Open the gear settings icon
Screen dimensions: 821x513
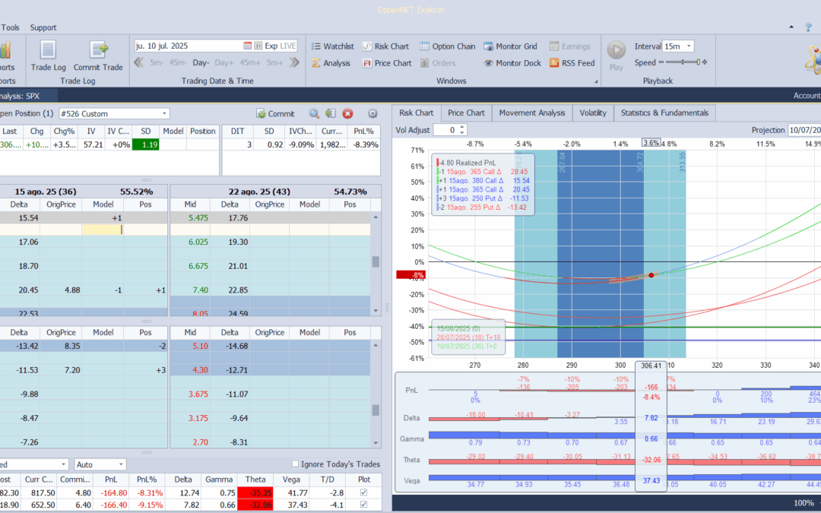click(x=372, y=113)
